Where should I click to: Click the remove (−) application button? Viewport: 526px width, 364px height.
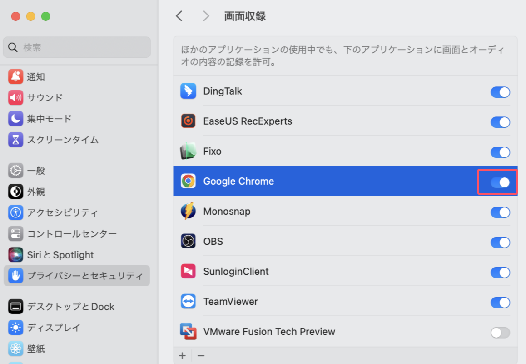pos(201,355)
